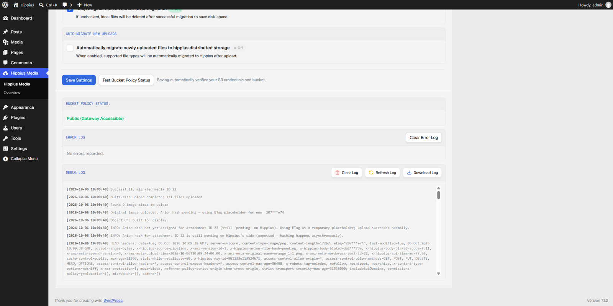
Task: Click the Pages icon in sidebar
Action: click(x=6, y=53)
